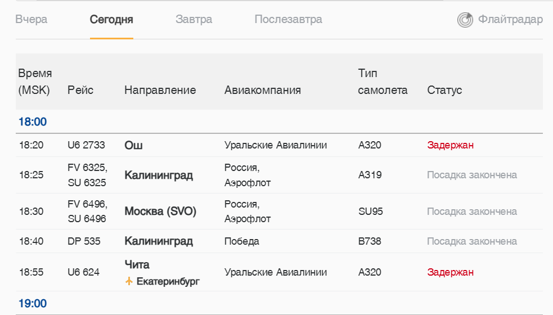Screen dimensions: 553x315
Task: Open the Москва (SVO) destination
Action: 160,211
